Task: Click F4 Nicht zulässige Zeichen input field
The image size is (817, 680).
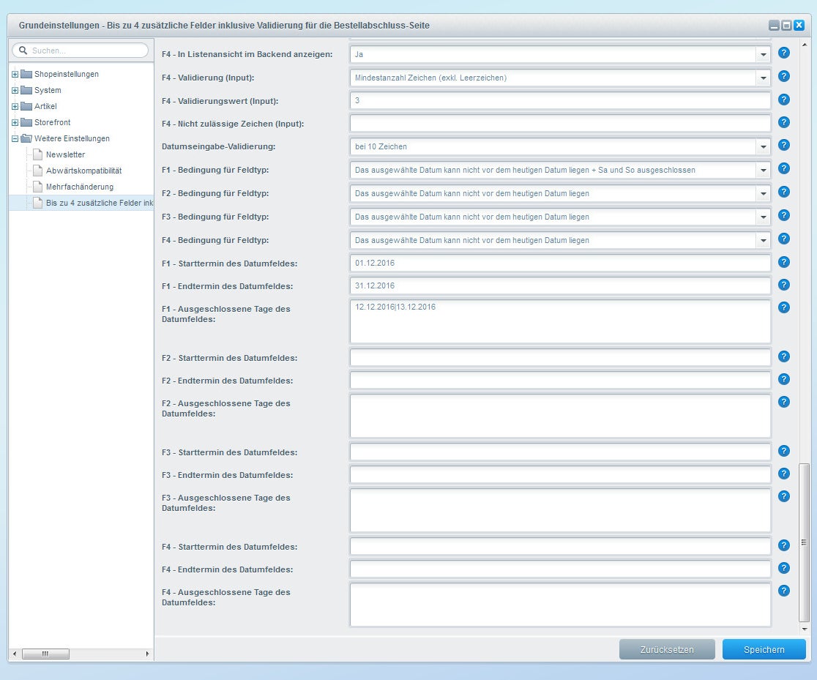Action: click(x=560, y=124)
